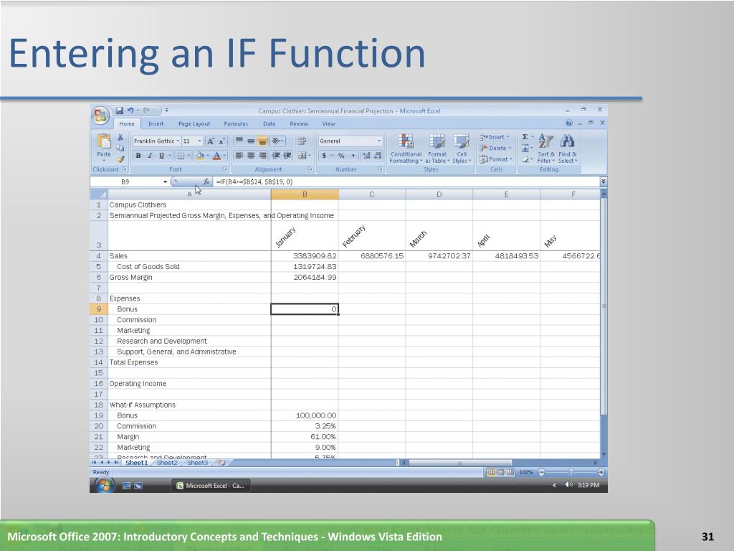Align text to the left
734x551 pixels.
pyautogui.click(x=239, y=156)
